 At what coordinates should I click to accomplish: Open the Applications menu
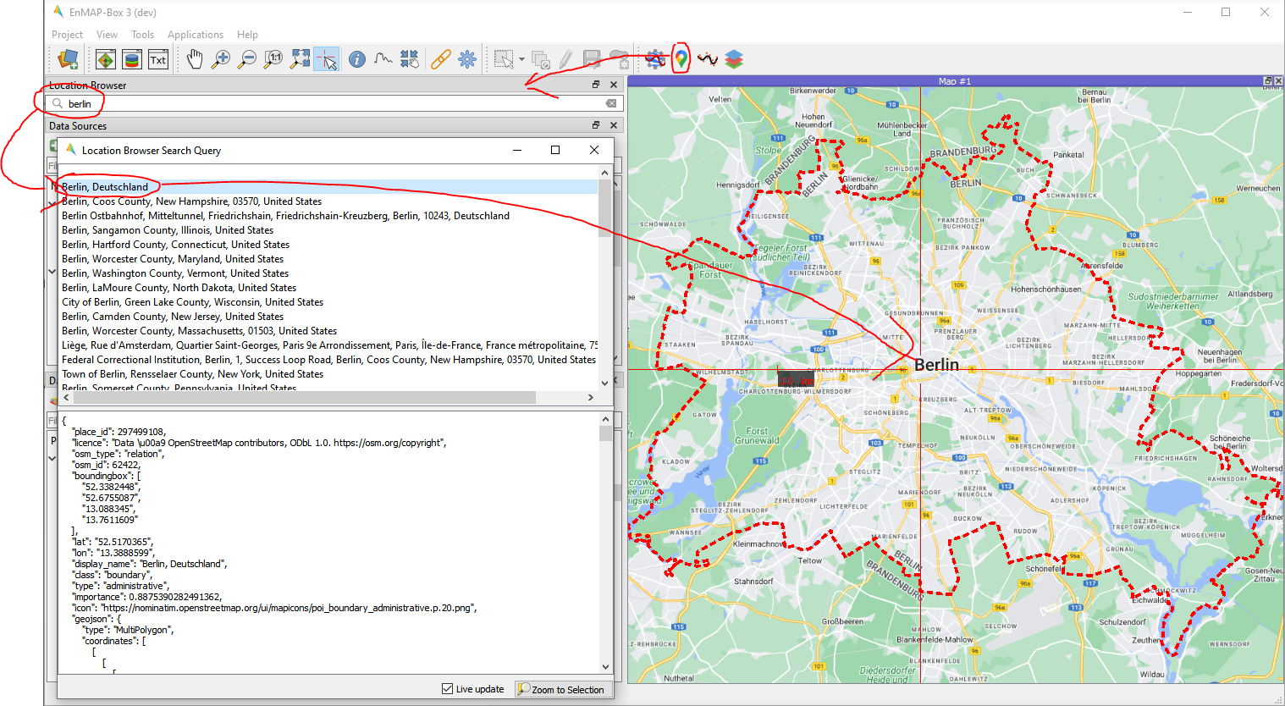[196, 35]
